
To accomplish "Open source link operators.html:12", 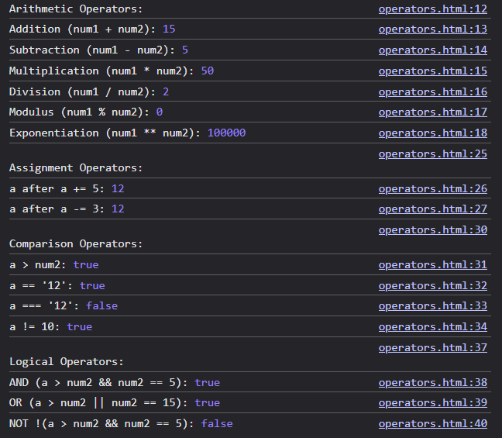I will pos(433,9).
